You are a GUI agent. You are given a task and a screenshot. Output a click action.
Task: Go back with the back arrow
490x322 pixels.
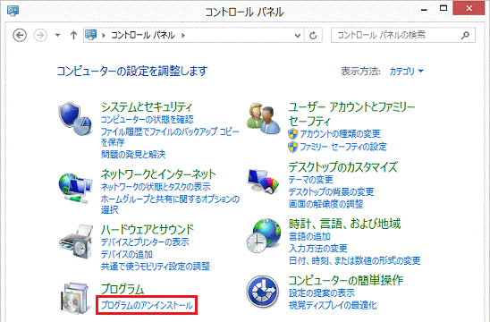point(20,35)
